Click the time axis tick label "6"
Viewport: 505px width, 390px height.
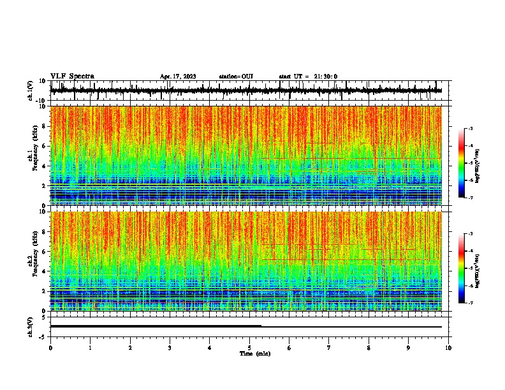289,348
